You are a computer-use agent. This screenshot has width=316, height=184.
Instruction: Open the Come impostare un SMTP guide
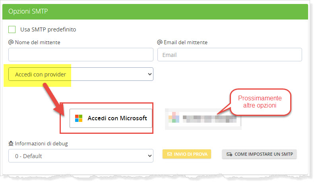(259, 154)
